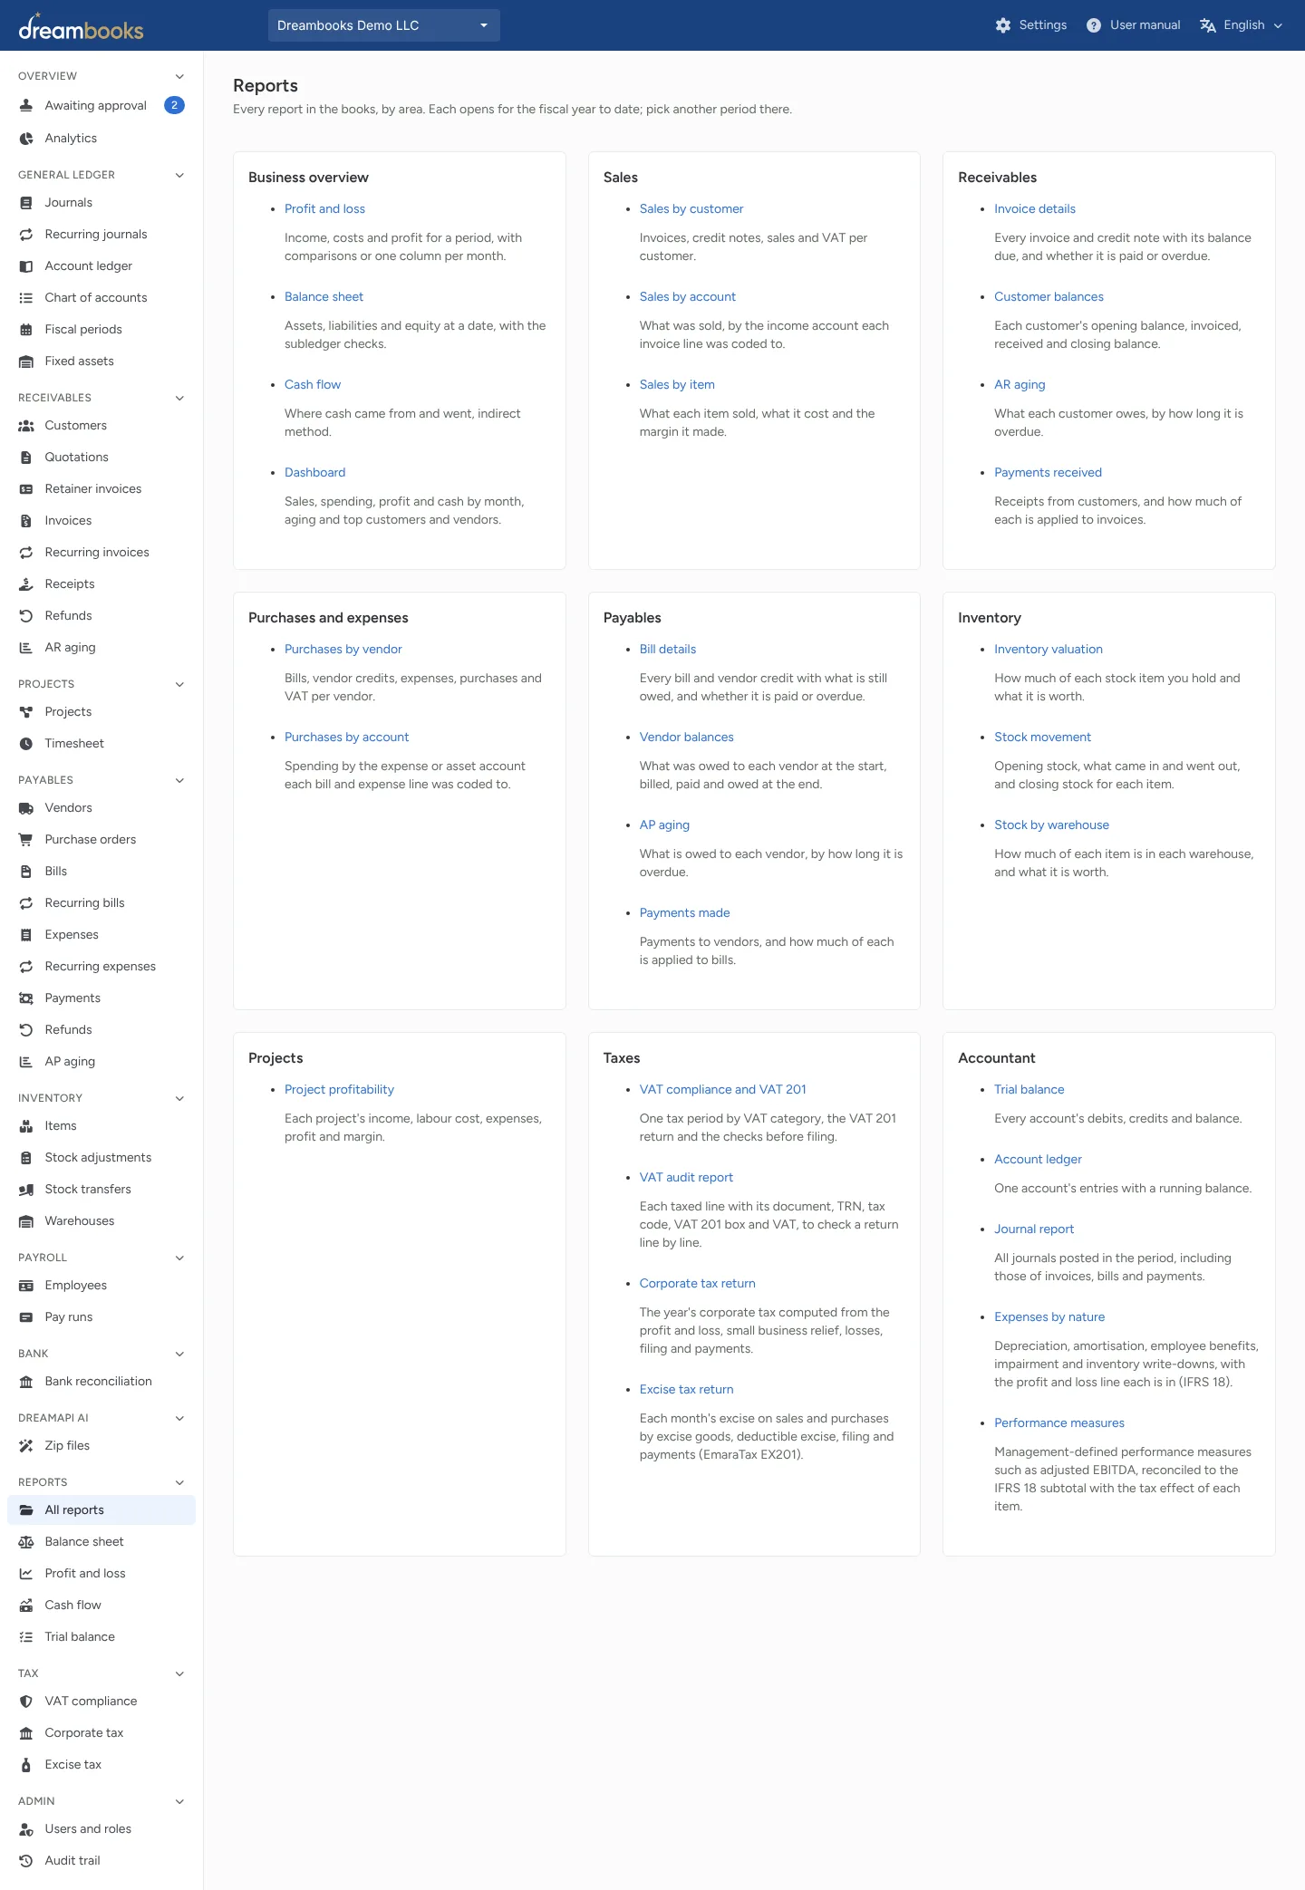Open the Purchases by vendor report link
The width and height of the screenshot is (1305, 1890).
pos(343,649)
